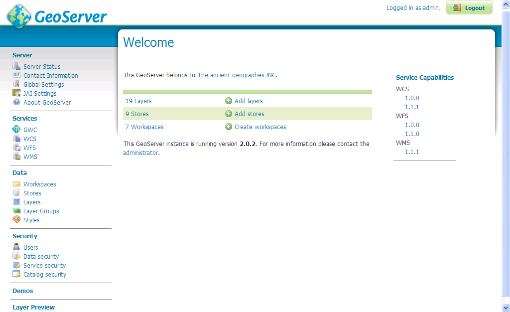510x312 pixels.
Task: Open the Demos section
Action: [x=22, y=291]
